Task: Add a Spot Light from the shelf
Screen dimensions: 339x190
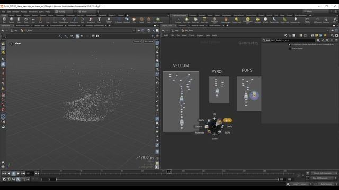Action: coord(195,20)
